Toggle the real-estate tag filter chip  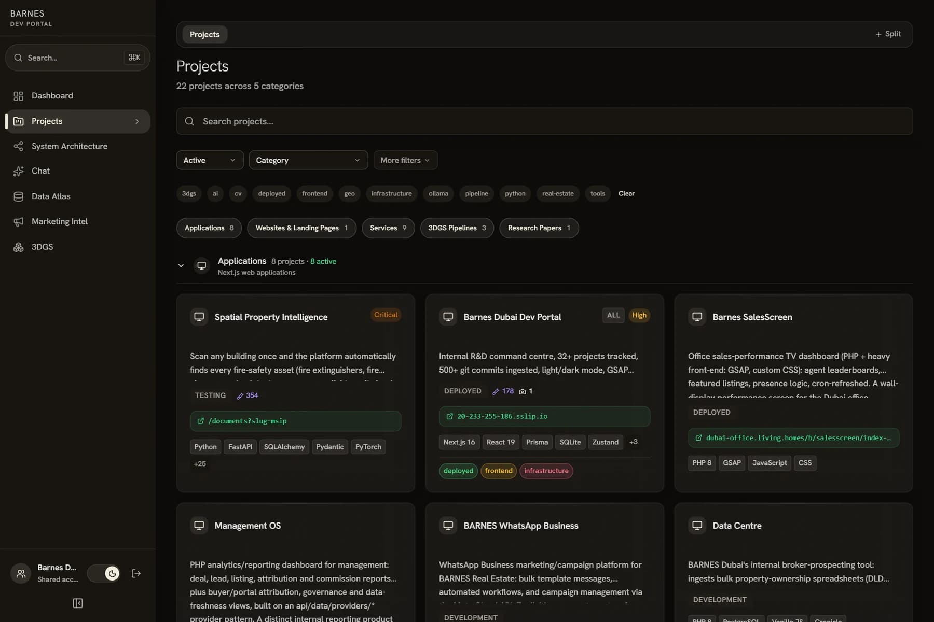click(558, 193)
